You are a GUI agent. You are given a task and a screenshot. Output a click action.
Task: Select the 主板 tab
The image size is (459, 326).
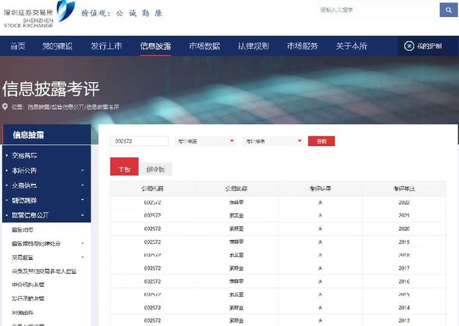click(124, 169)
